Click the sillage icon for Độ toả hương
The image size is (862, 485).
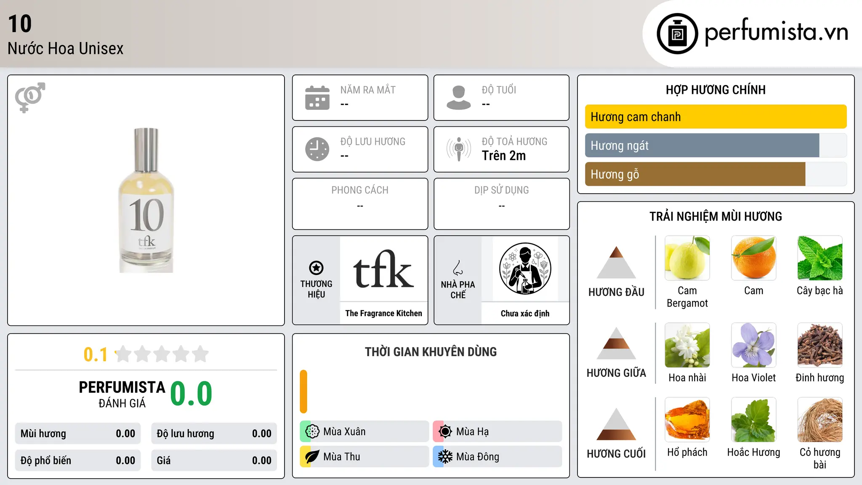click(x=459, y=149)
